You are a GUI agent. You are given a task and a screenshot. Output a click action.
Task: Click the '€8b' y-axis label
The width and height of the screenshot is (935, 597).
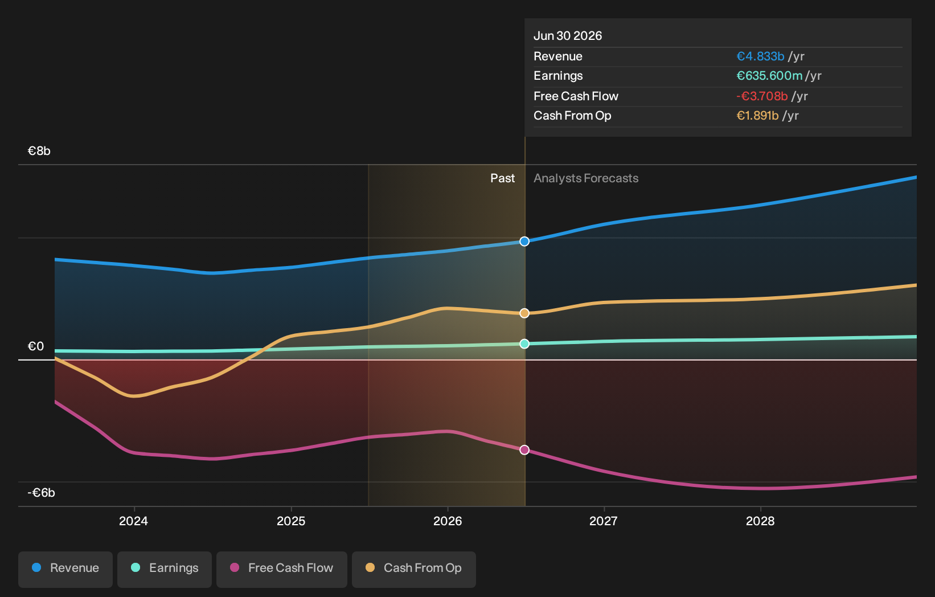pyautogui.click(x=39, y=151)
